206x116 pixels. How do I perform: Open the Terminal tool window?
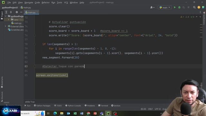[x=103, y=106]
